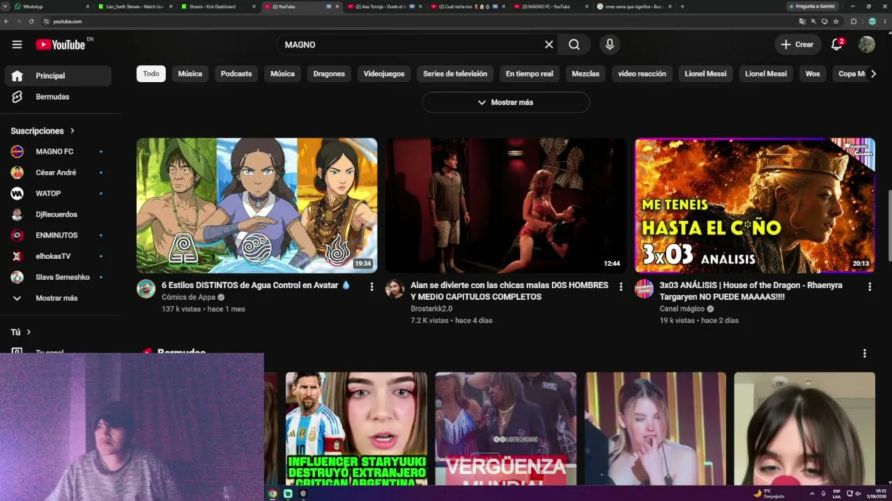The height and width of the screenshot is (501, 892).
Task: Select the video reacción filter chip
Action: click(642, 74)
